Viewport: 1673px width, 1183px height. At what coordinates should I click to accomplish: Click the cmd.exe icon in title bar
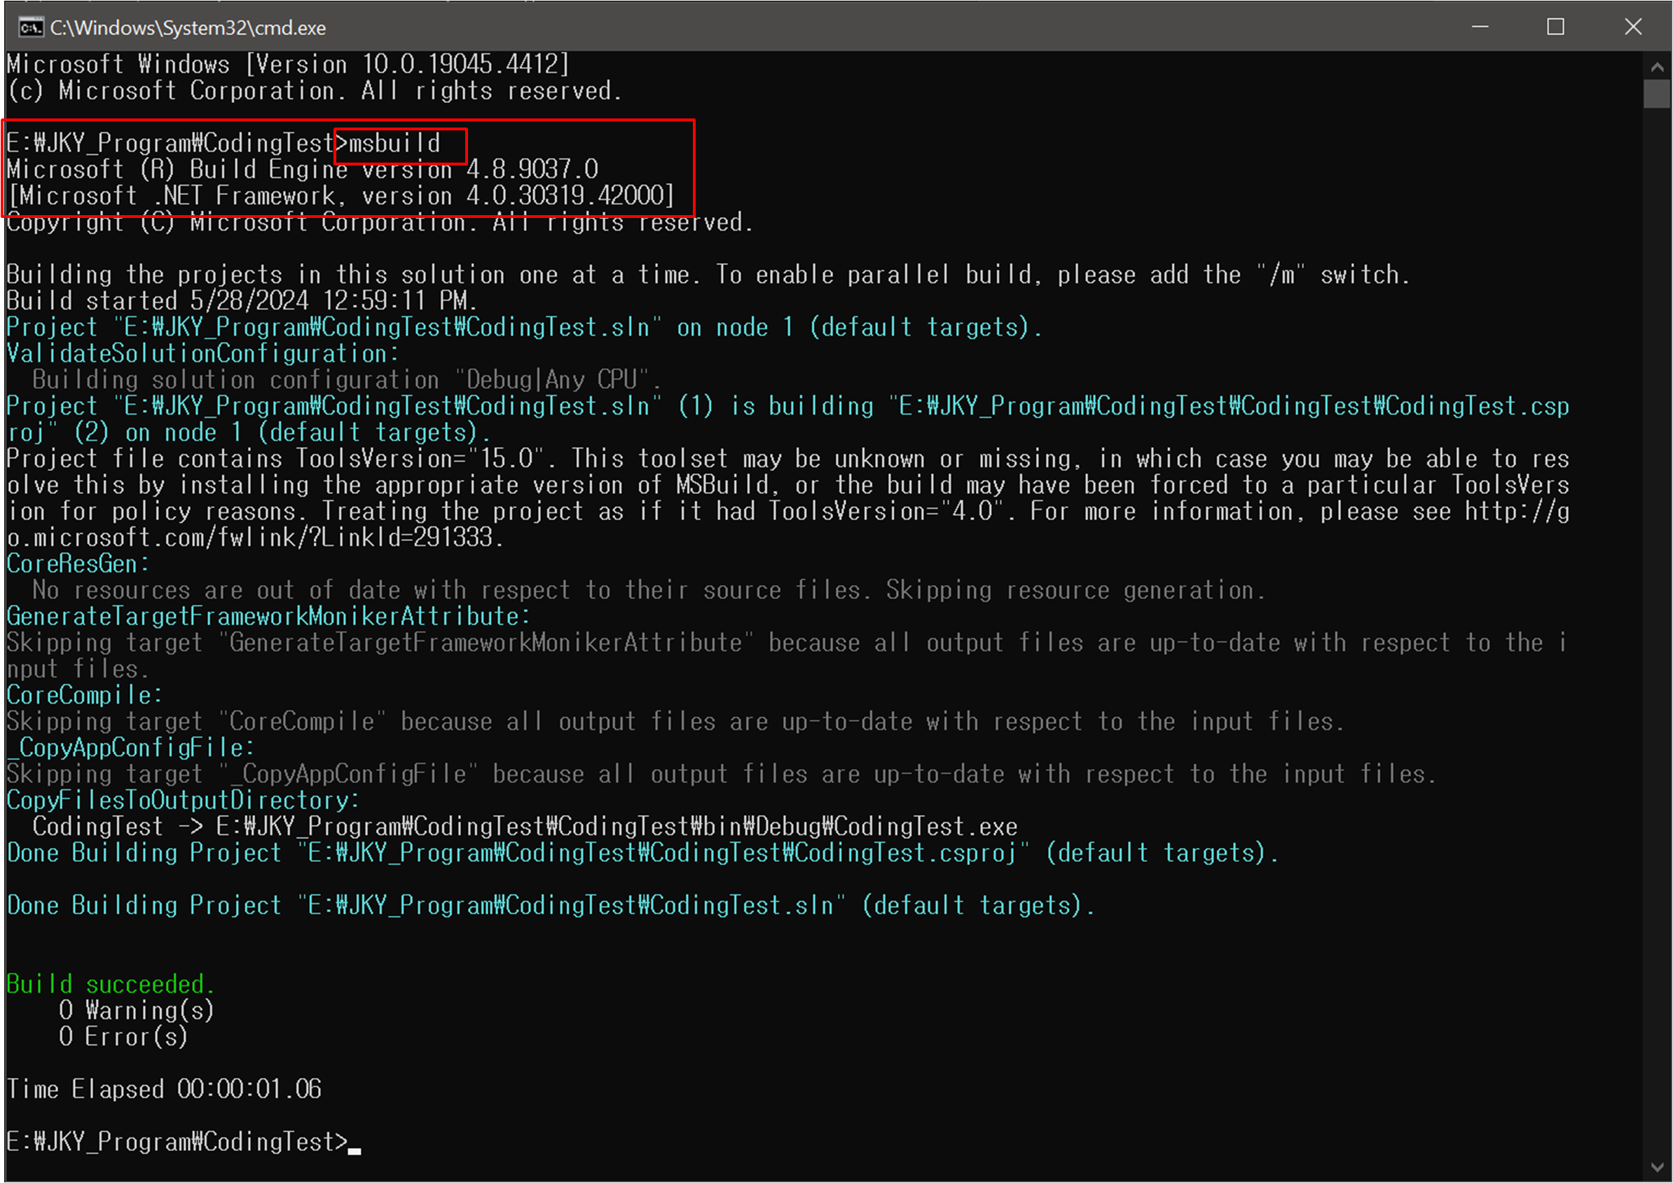(x=31, y=28)
